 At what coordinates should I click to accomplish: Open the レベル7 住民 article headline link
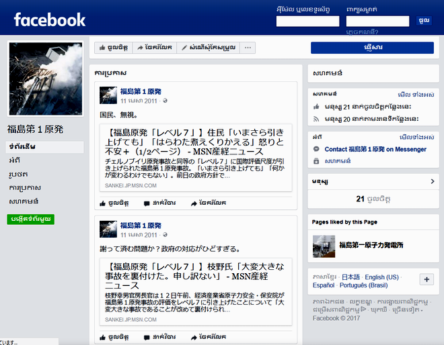pyautogui.click(x=194, y=142)
